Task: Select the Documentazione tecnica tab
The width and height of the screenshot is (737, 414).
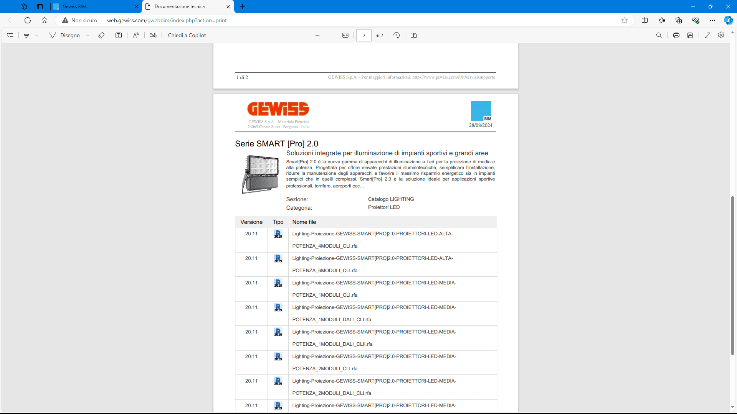Action: (184, 7)
